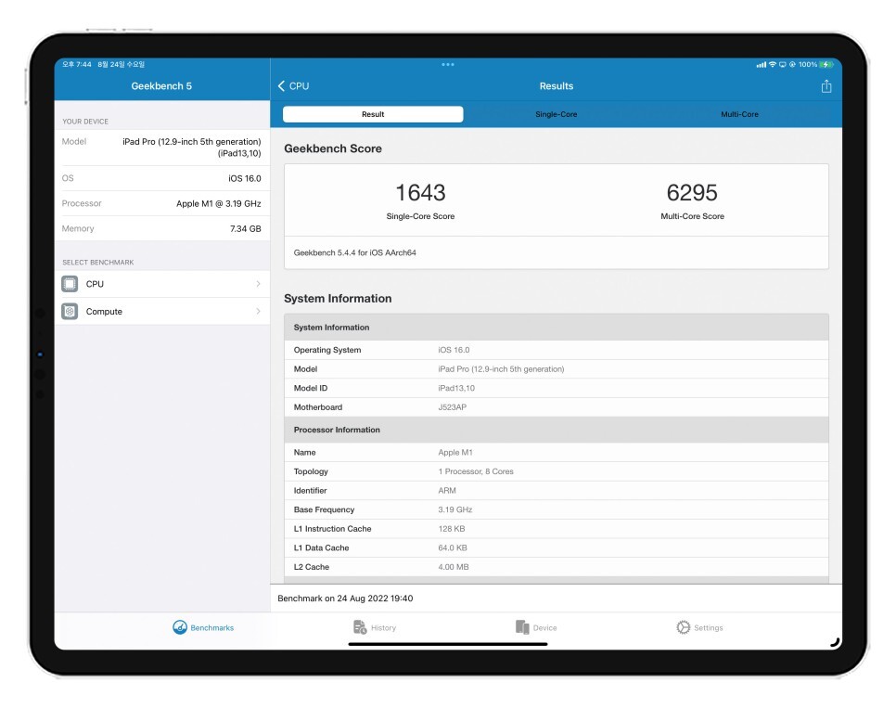This screenshot has width=896, height=708.
Task: Click Geekbench 5.4.4 for iOS AArch64 text
Action: point(355,252)
